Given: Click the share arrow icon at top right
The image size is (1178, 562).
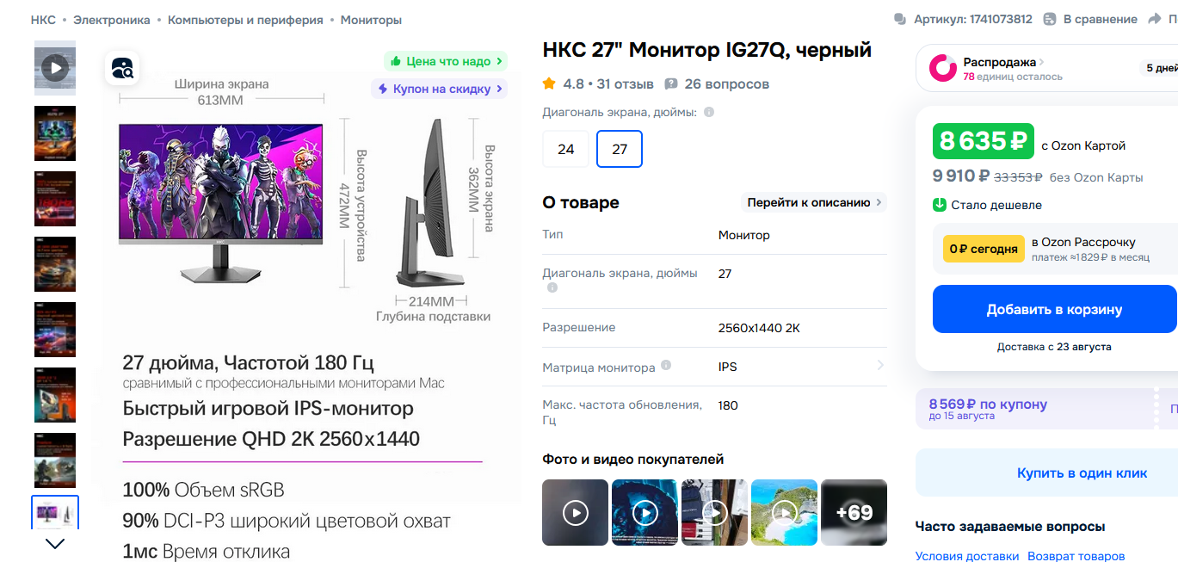Looking at the screenshot, I should pyautogui.click(x=1155, y=19).
